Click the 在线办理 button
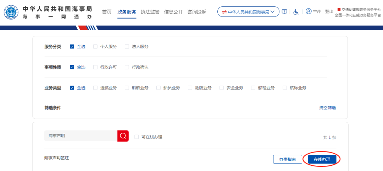 322,159
